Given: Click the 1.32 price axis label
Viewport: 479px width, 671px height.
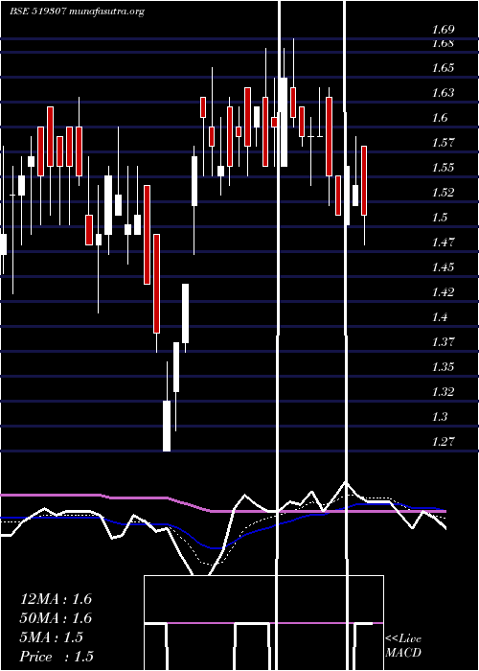Looking at the screenshot, I should click(x=443, y=391).
